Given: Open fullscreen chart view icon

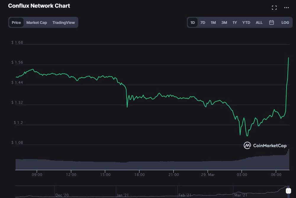Looking at the screenshot, I should [274, 8].
